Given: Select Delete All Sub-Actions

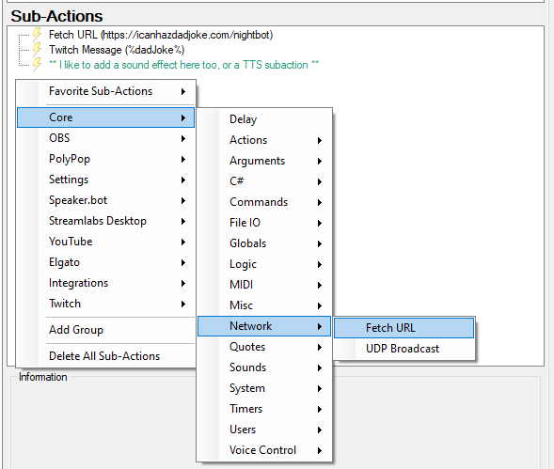Looking at the screenshot, I should (x=106, y=356).
